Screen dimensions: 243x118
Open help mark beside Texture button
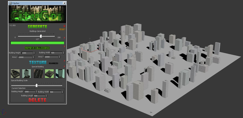64,61
